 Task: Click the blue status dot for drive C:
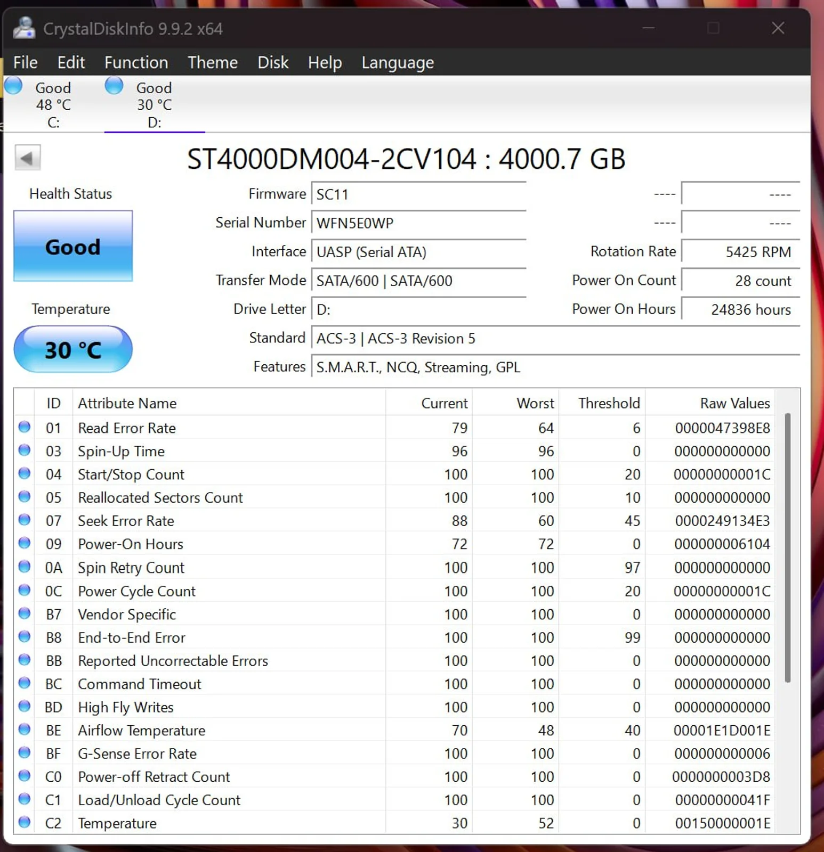[13, 86]
